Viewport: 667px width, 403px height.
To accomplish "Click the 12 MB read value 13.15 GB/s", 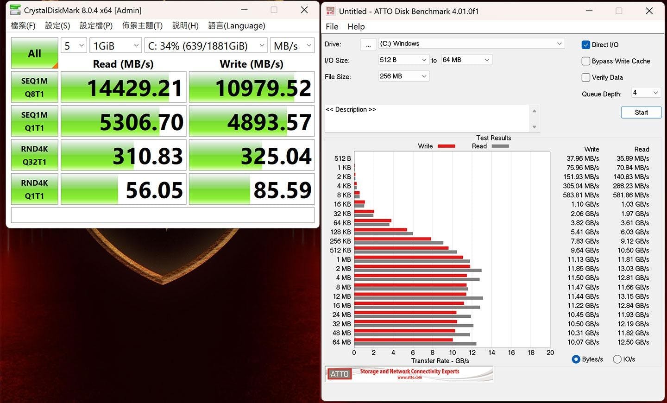I will tap(633, 296).
